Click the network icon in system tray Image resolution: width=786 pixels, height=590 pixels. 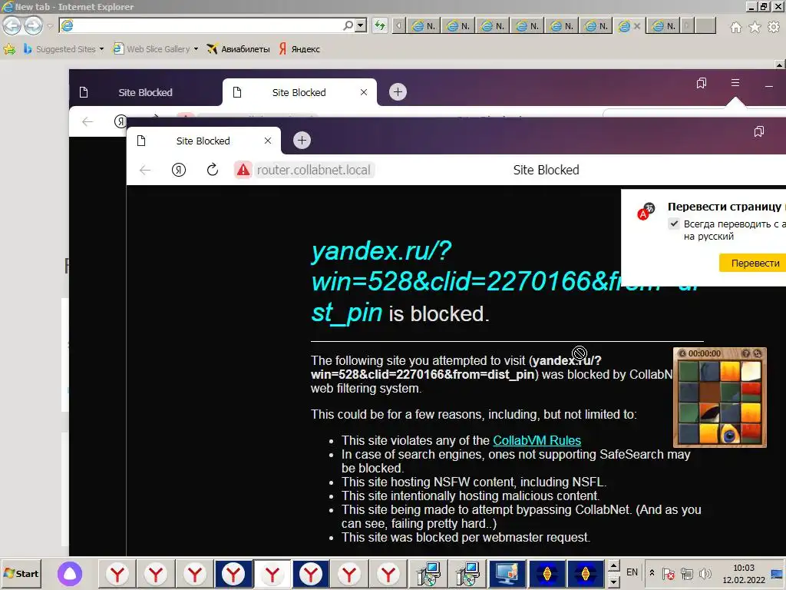coord(687,573)
